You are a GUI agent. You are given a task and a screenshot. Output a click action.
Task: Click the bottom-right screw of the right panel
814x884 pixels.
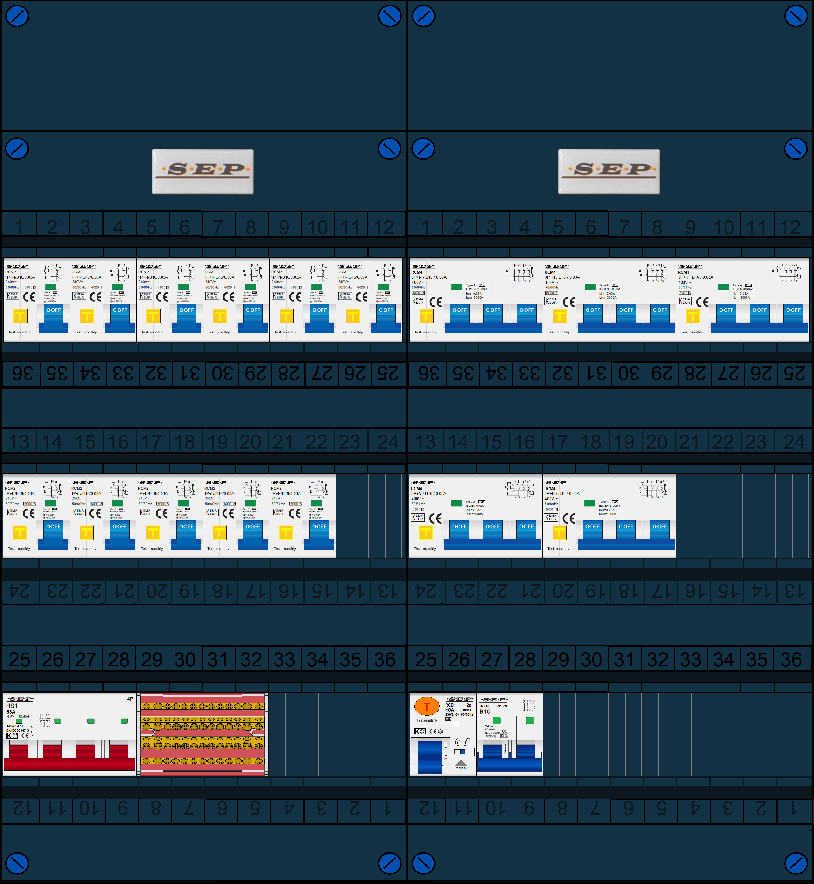tap(796, 864)
